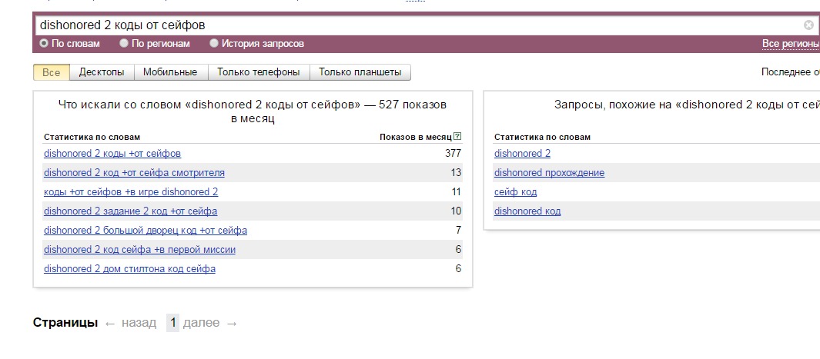Switch to the Только телефоны tab
This screenshot has width=820, height=359.
259,72
